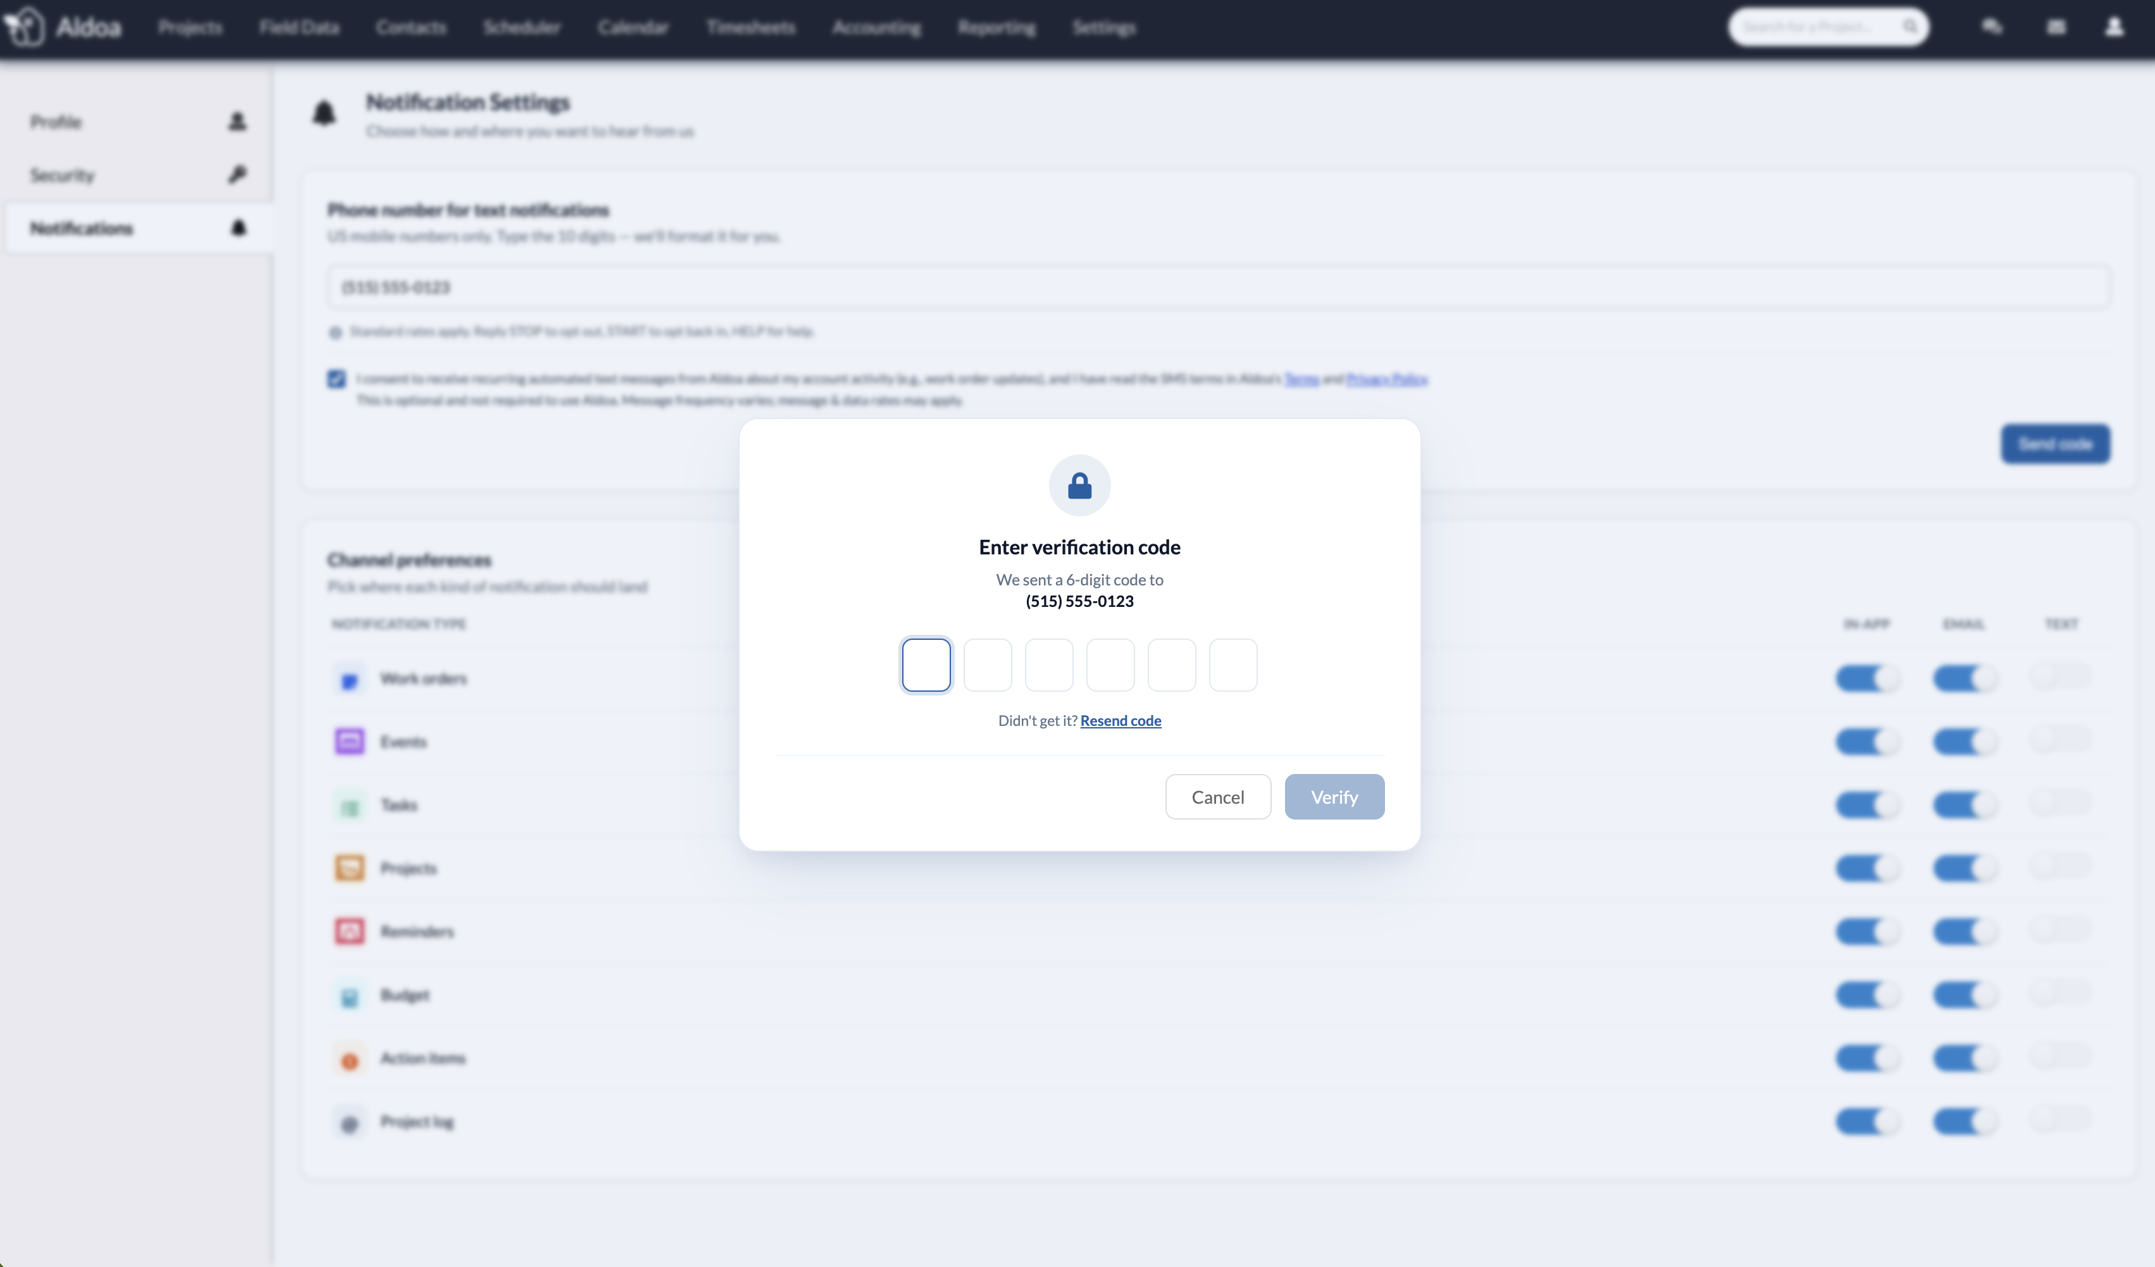Click the Send code button
The height and width of the screenshot is (1267, 2155).
click(x=2055, y=443)
